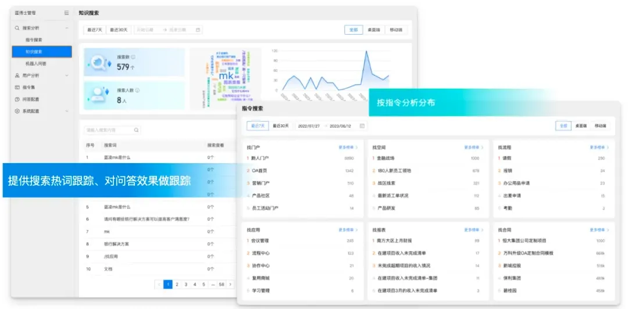Click the 指令集 sidebar icon
This screenshot has height=309, width=628.
(17, 87)
